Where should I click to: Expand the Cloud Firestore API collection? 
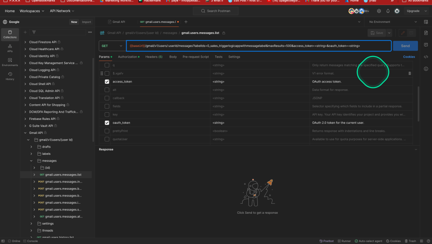[x=25, y=42]
